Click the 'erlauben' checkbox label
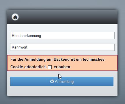125x104 pixels. coord(62,67)
